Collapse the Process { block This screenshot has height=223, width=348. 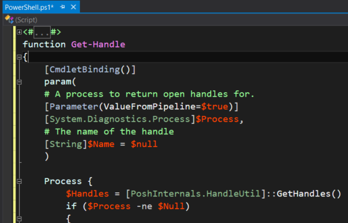[19, 181]
